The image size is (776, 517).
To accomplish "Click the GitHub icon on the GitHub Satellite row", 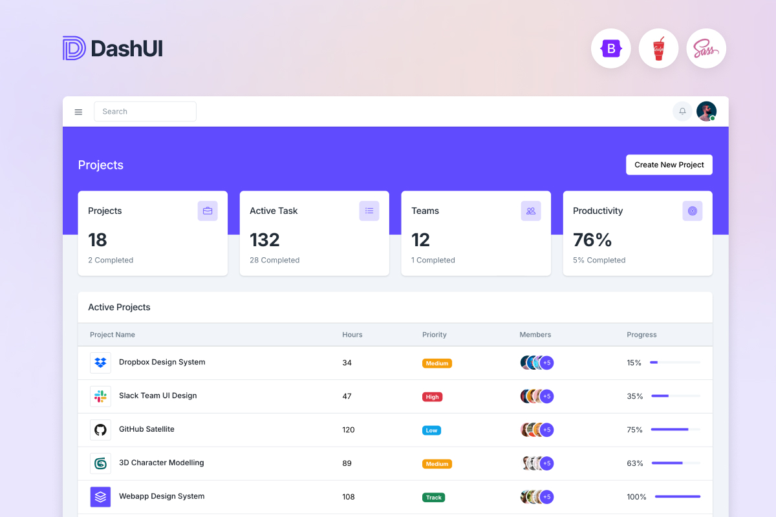I will 100,430.
